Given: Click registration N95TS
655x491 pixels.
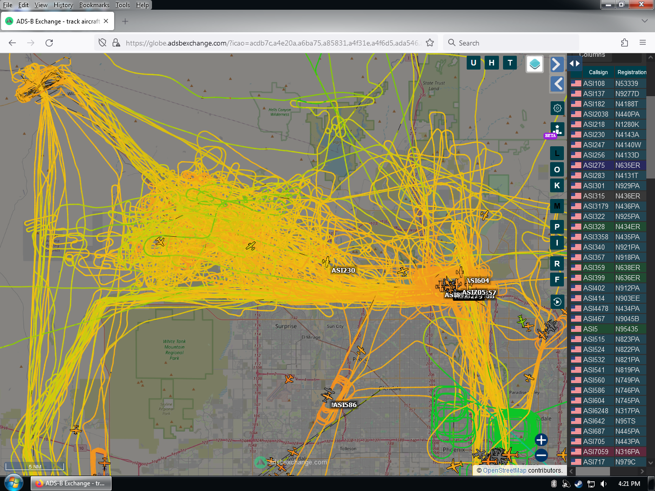Looking at the screenshot, I should (625, 421).
